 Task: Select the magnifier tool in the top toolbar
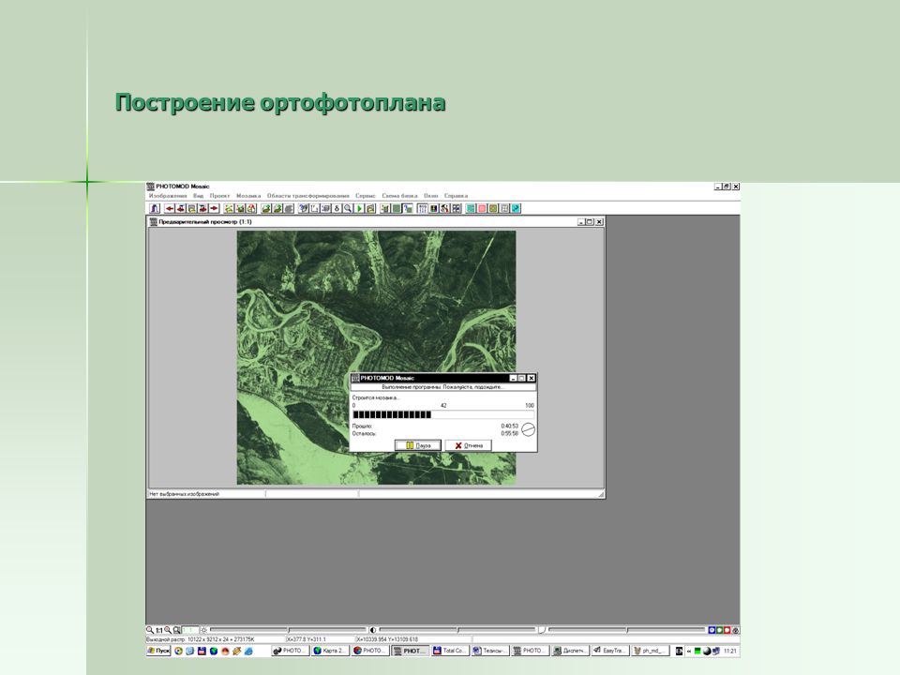click(347, 208)
